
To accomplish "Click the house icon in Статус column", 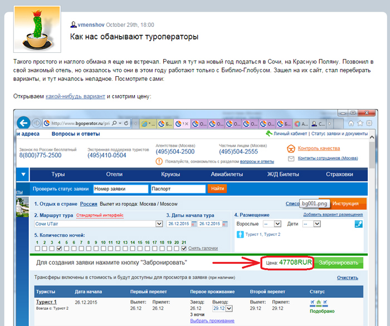I will (319, 302).
